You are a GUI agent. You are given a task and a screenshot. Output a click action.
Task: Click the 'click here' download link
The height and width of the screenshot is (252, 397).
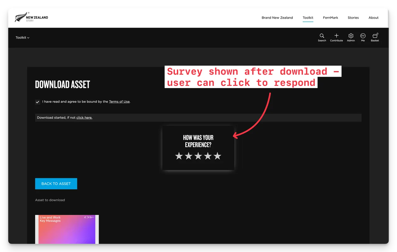coord(84,118)
